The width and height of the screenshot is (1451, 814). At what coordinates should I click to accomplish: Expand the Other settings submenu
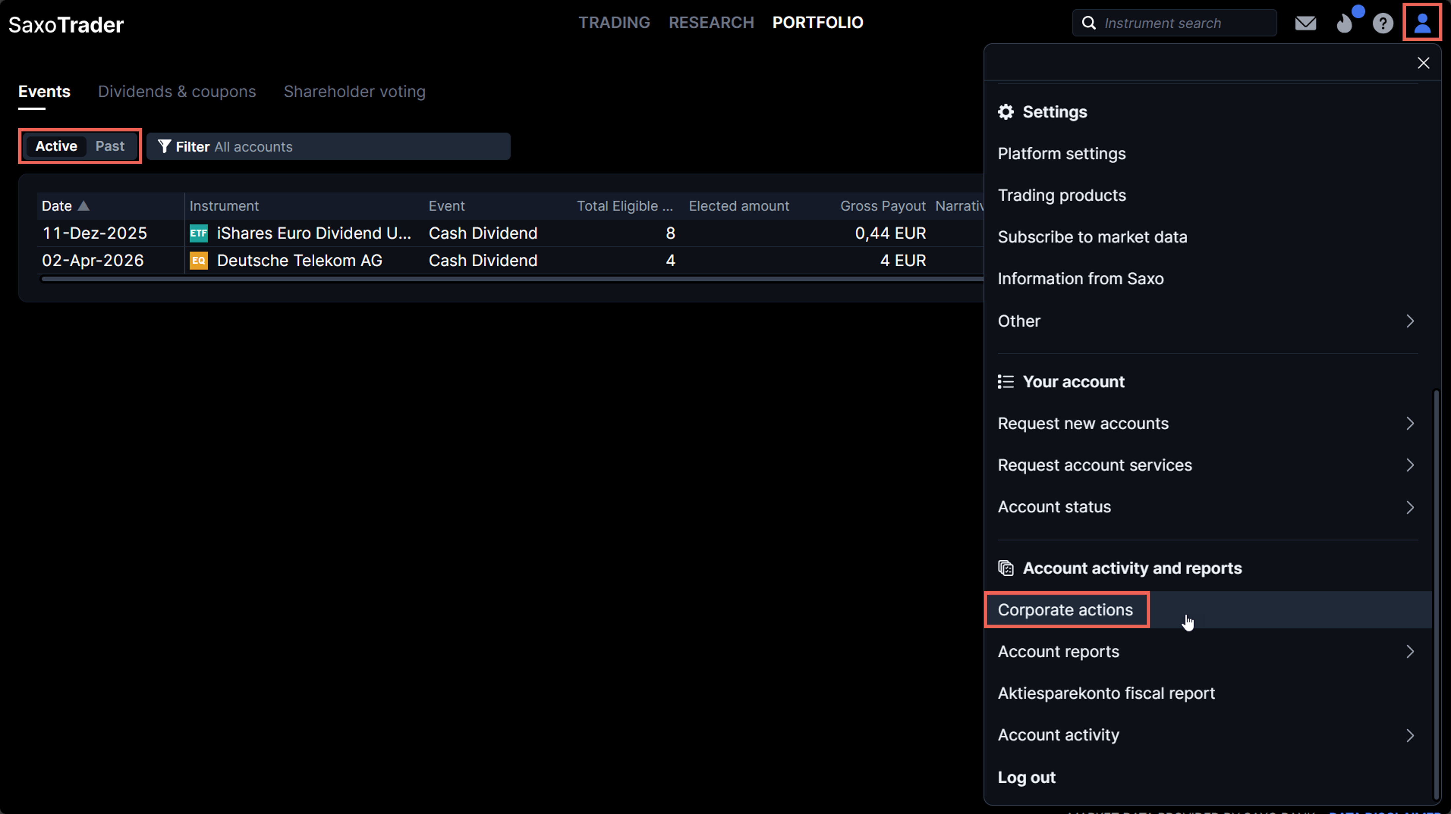1409,321
